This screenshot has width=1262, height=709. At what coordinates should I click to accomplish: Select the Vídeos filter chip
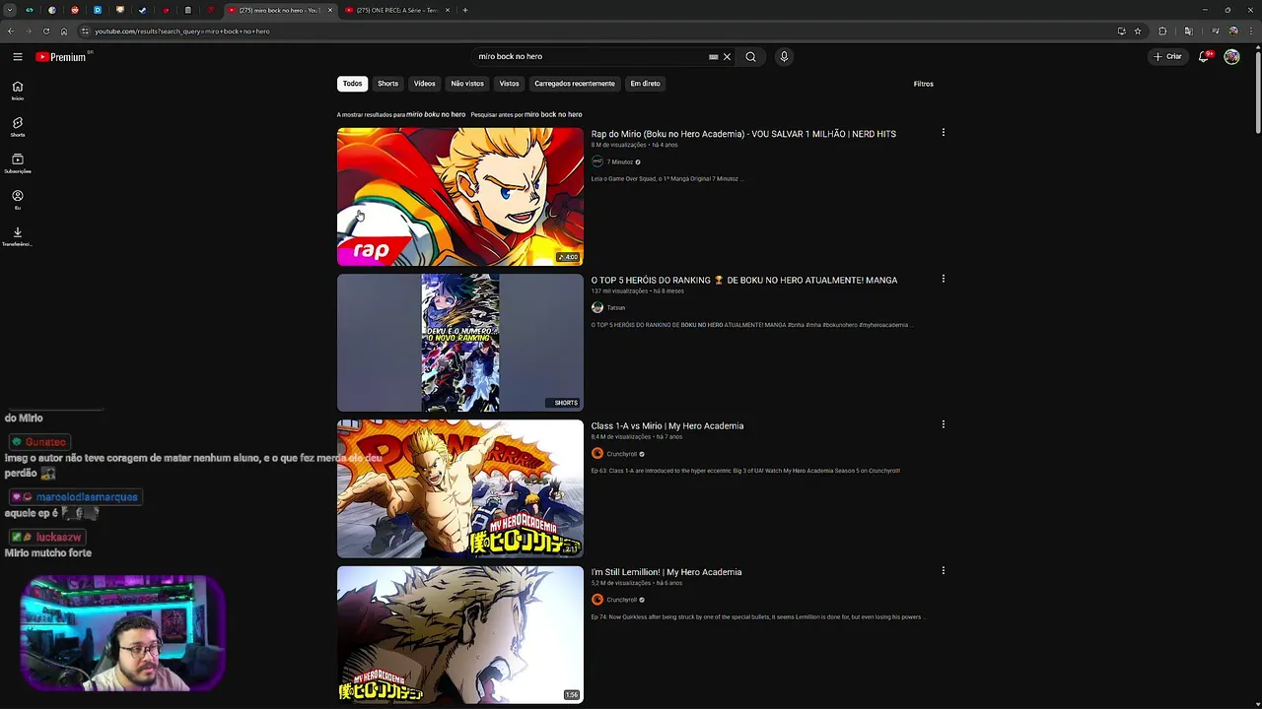coord(424,84)
